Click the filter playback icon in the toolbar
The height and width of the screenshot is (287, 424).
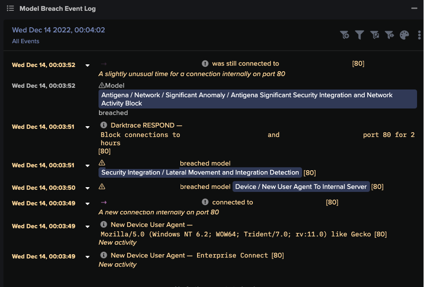click(x=389, y=35)
